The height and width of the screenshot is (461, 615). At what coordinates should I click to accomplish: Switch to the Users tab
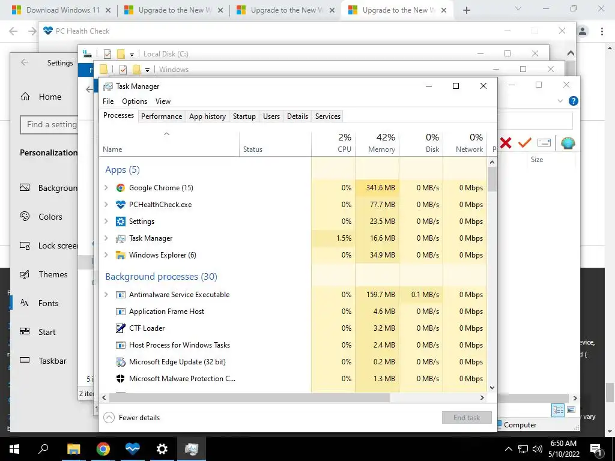pyautogui.click(x=271, y=116)
